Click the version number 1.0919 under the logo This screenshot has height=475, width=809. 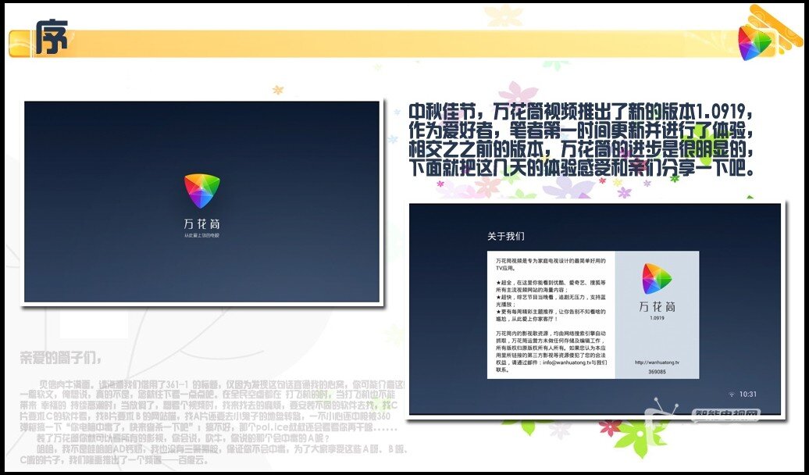[657, 318]
